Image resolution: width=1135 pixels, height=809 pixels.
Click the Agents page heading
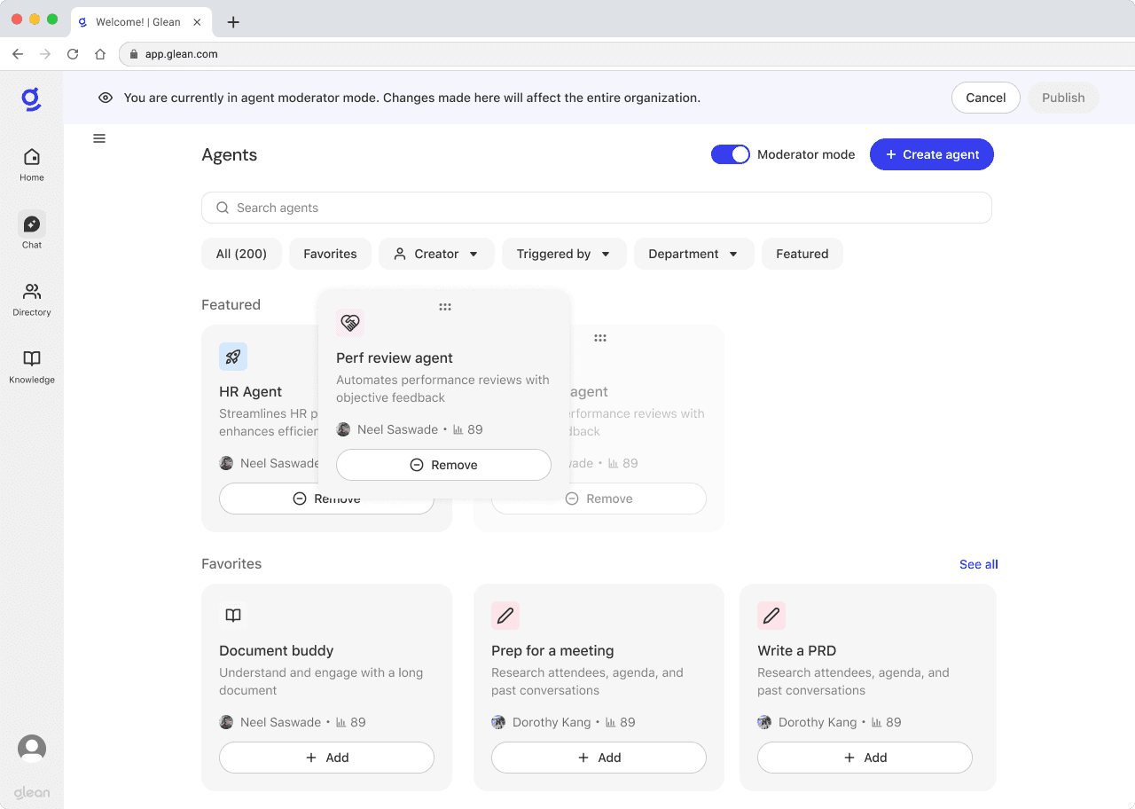click(x=230, y=154)
